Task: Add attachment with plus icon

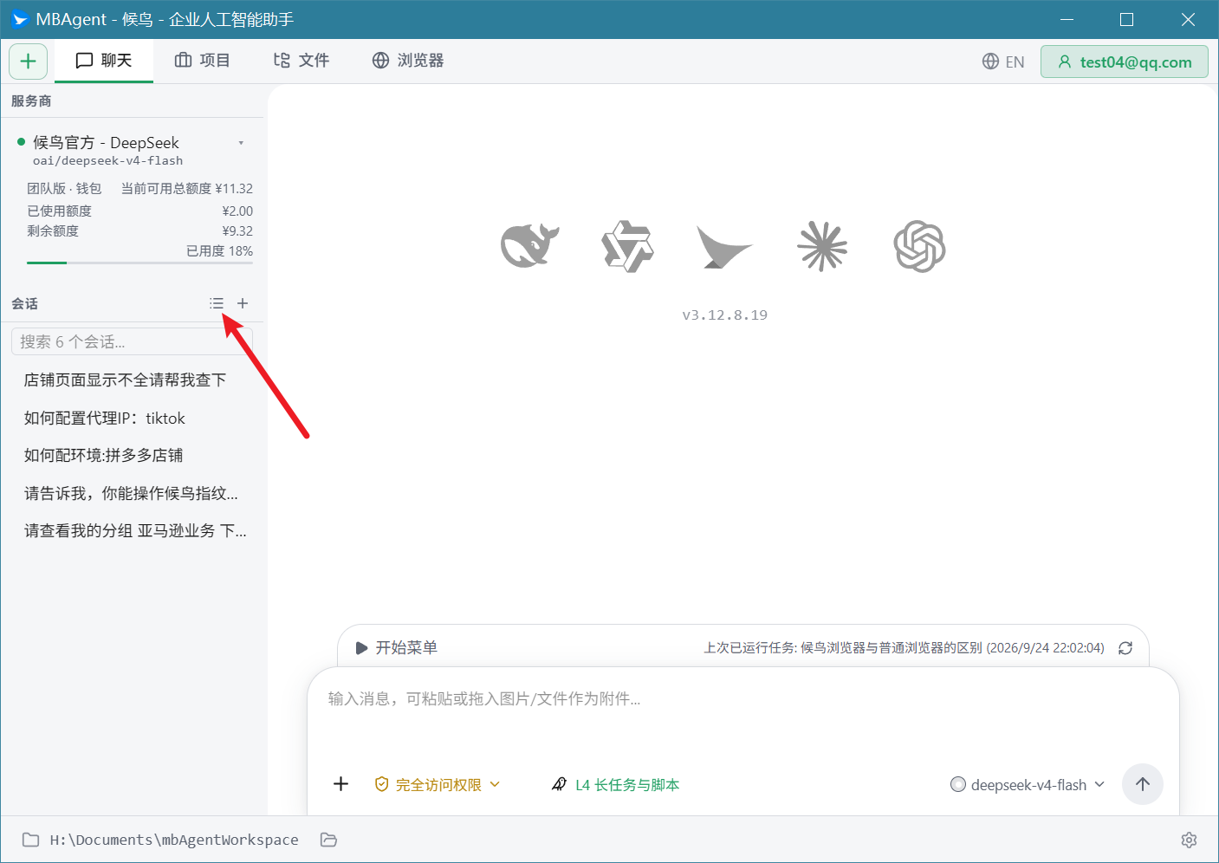Action: tap(341, 784)
